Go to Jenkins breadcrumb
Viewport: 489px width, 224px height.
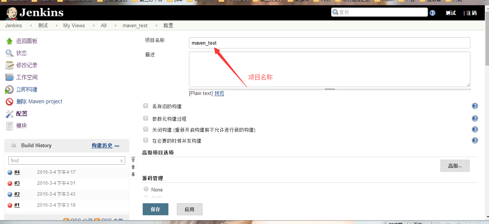pyautogui.click(x=14, y=25)
